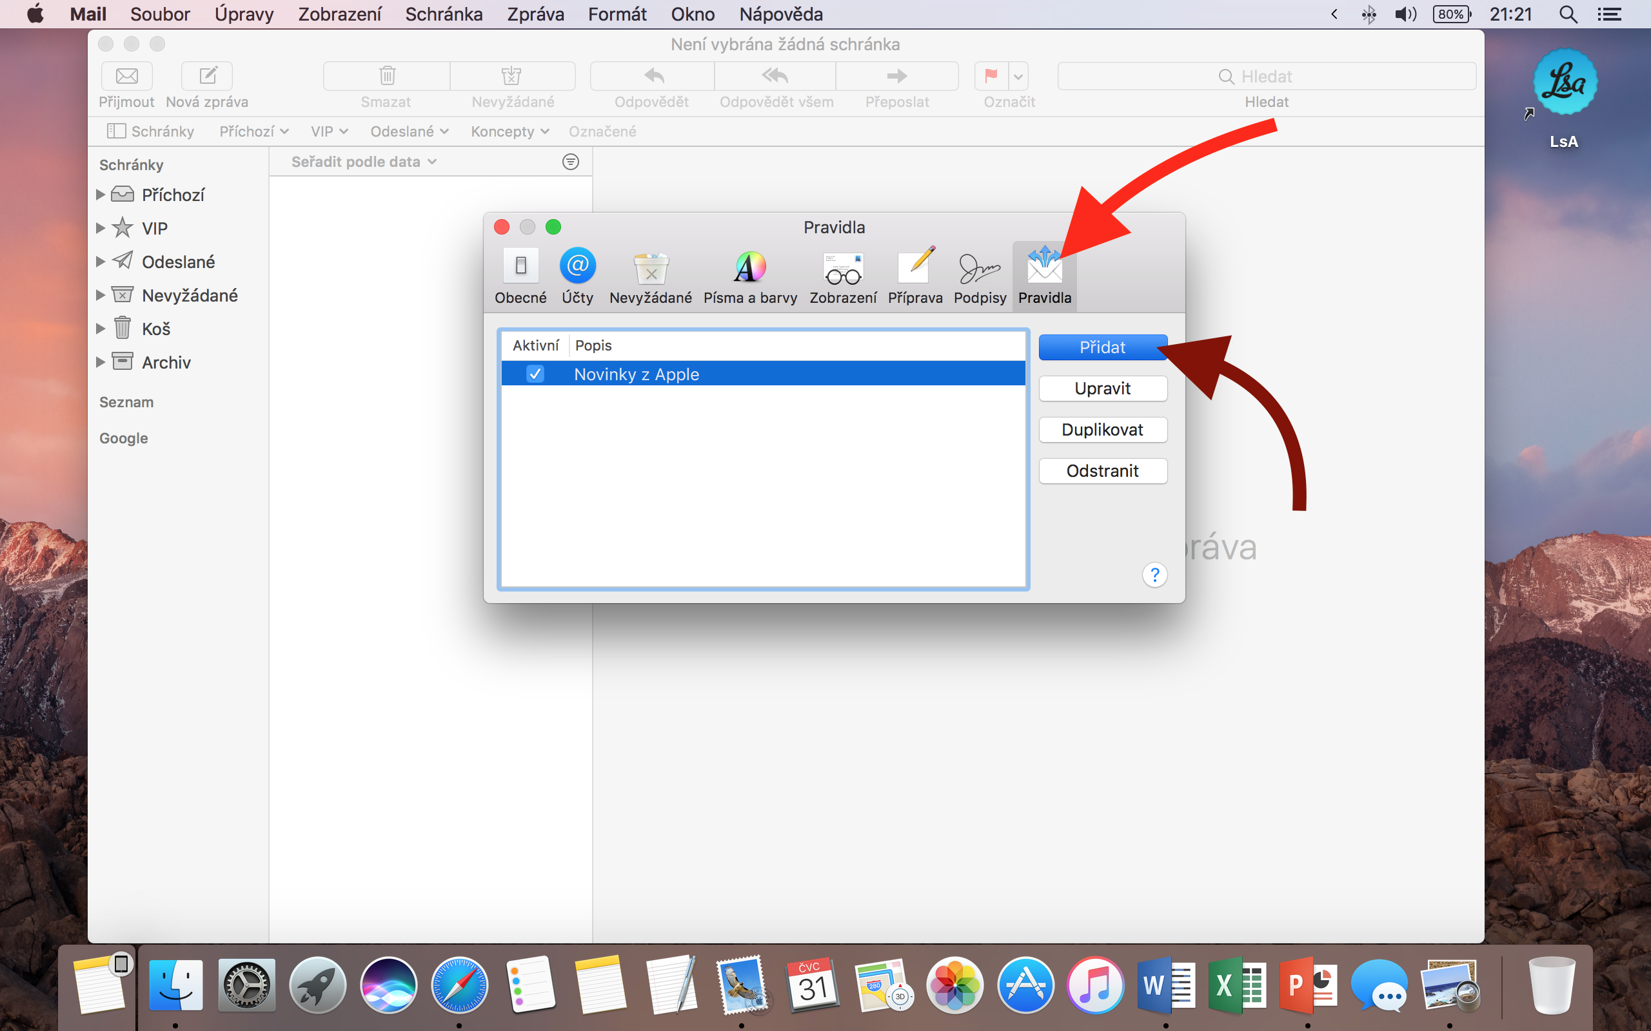Click the Přidat button
The height and width of the screenshot is (1031, 1651).
coord(1102,347)
